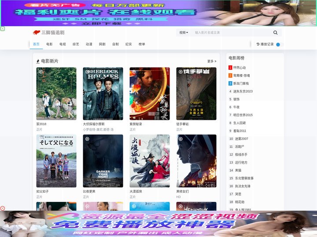
Task: Click play icon on 黑修女们 poster
Action: pyautogui.click(x=181, y=139)
